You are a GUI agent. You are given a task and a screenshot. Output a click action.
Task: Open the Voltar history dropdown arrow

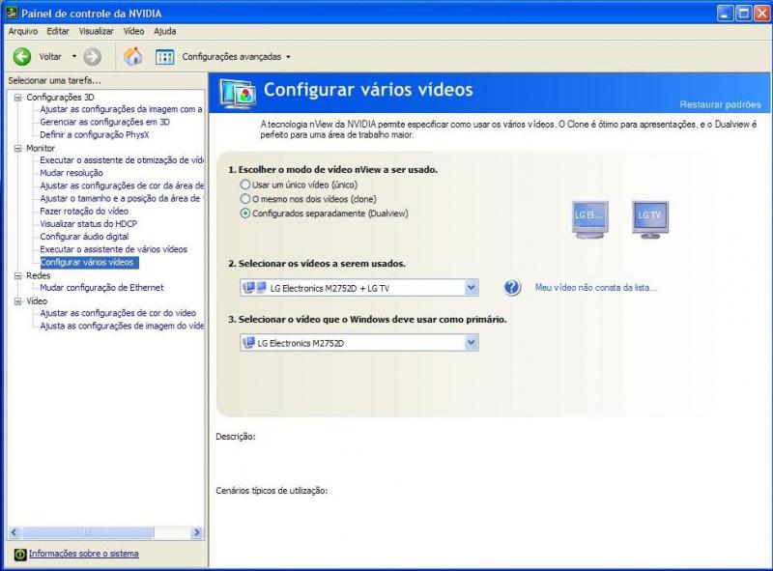coord(74,56)
